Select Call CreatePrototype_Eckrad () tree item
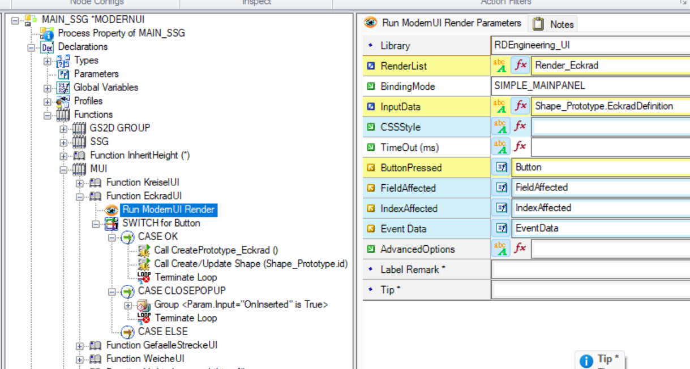The width and height of the screenshot is (690, 369). pyautogui.click(x=216, y=250)
